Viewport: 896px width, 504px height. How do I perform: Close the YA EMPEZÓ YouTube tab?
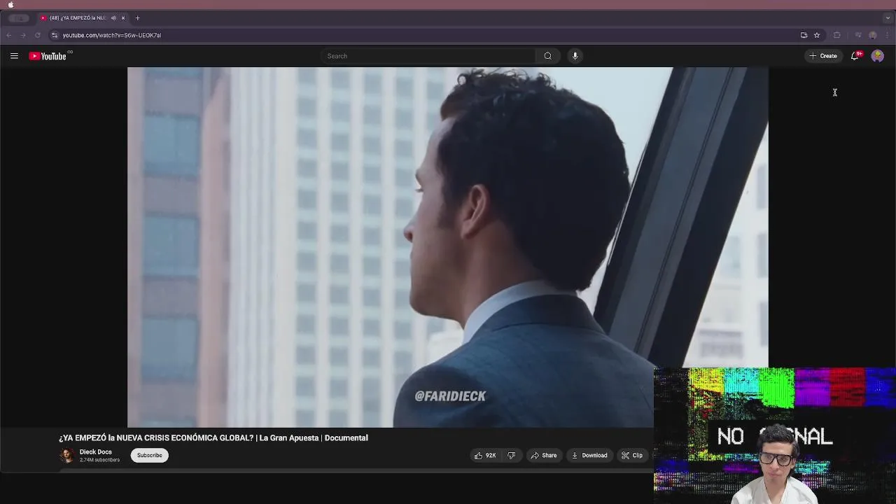(123, 18)
